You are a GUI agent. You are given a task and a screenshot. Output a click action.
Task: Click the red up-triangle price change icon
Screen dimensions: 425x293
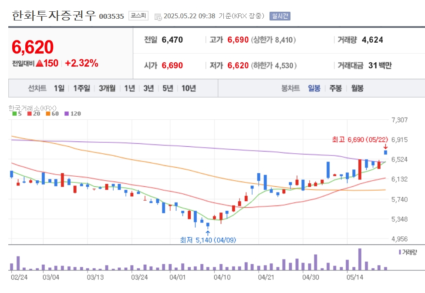[40, 63]
